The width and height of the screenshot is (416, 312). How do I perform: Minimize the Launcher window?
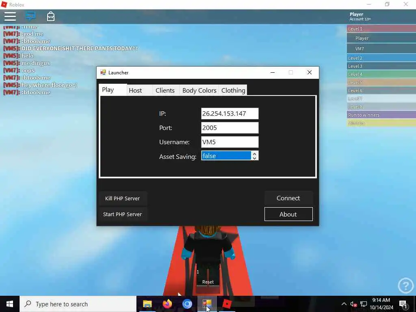pyautogui.click(x=273, y=72)
